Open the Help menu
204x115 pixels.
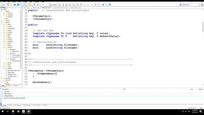(42, 2)
